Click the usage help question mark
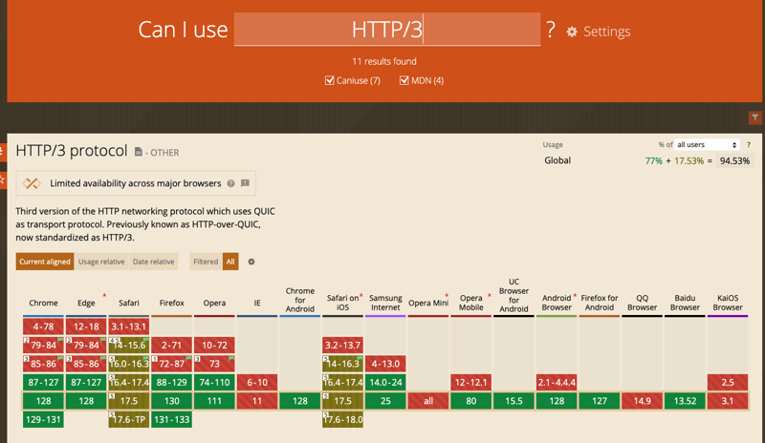The height and width of the screenshot is (443, 765). point(749,145)
